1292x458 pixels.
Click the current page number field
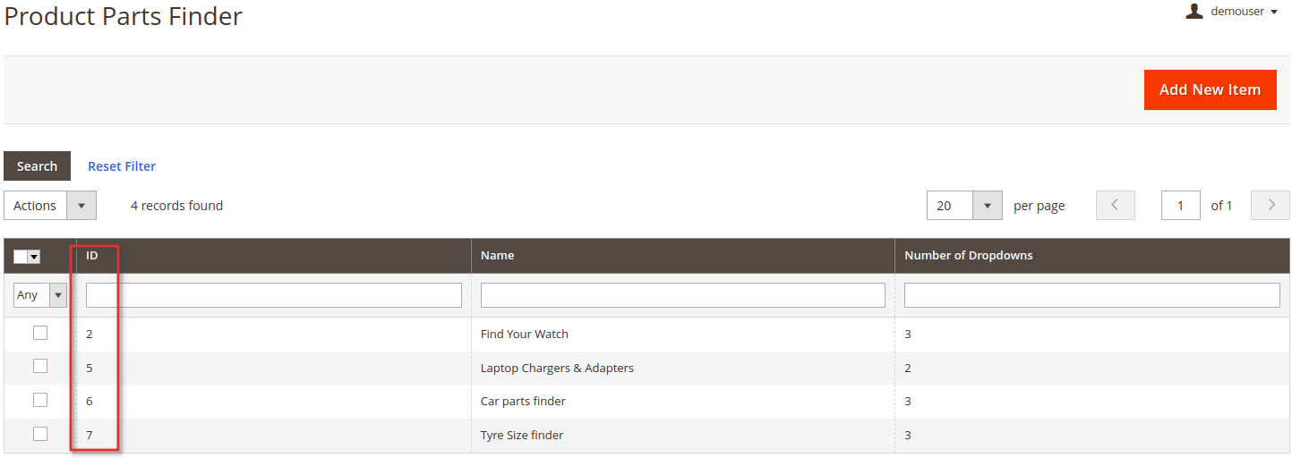tap(1181, 206)
